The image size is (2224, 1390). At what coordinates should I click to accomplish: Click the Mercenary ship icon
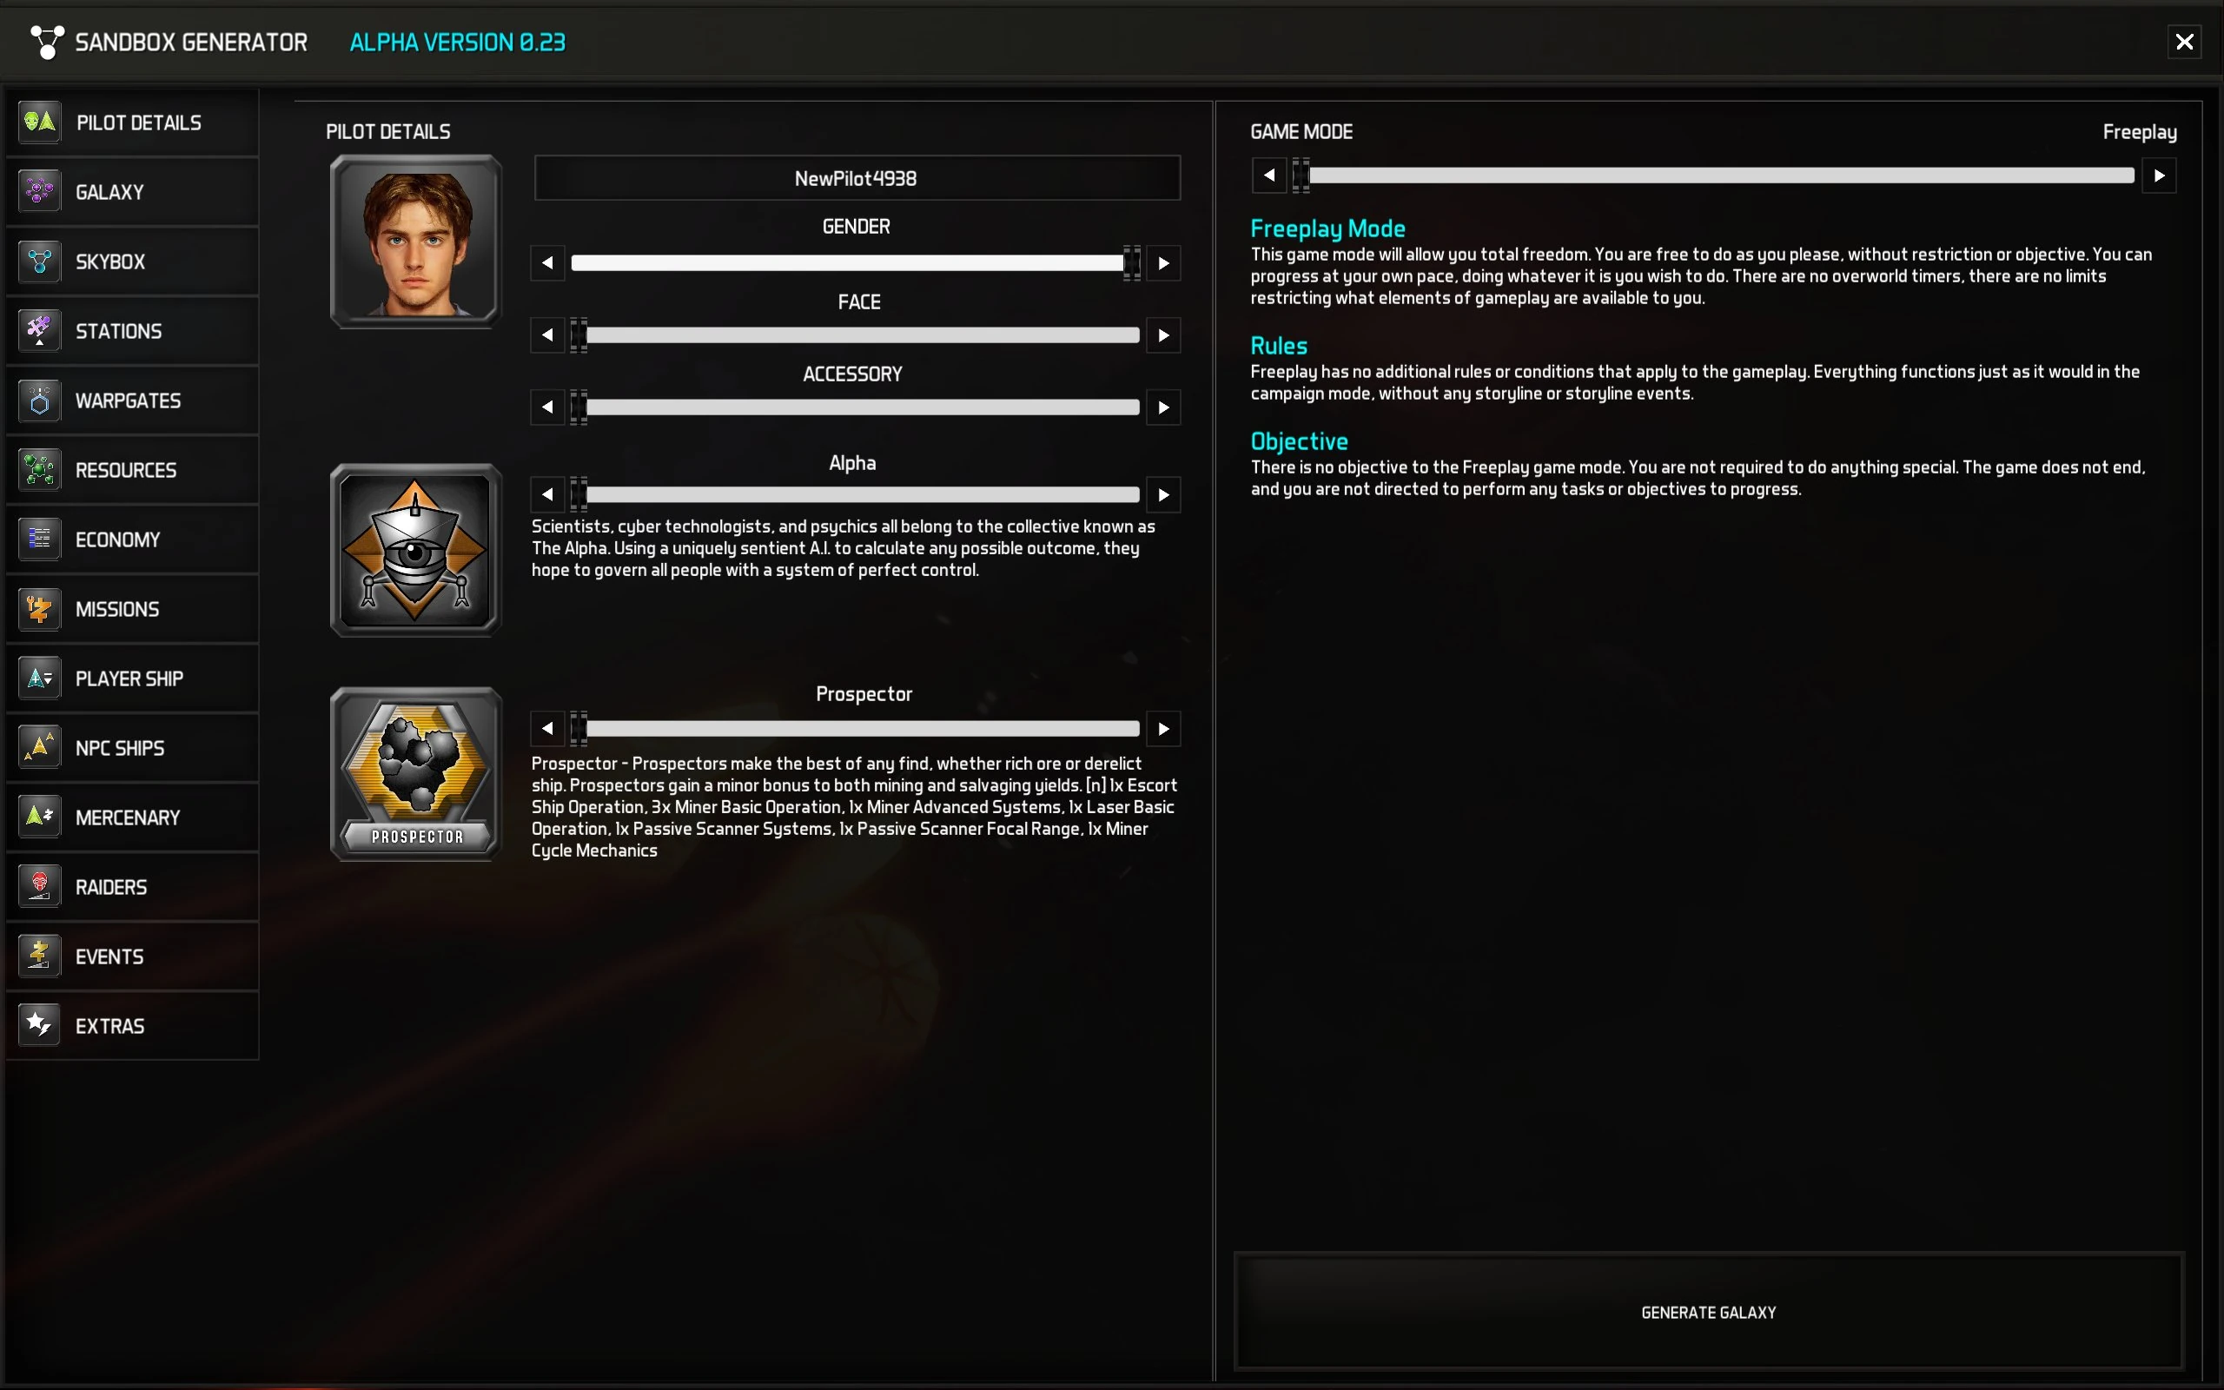(x=39, y=817)
